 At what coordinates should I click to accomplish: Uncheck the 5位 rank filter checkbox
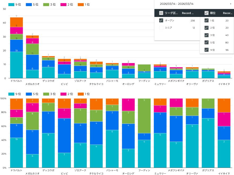[x=206, y=42]
